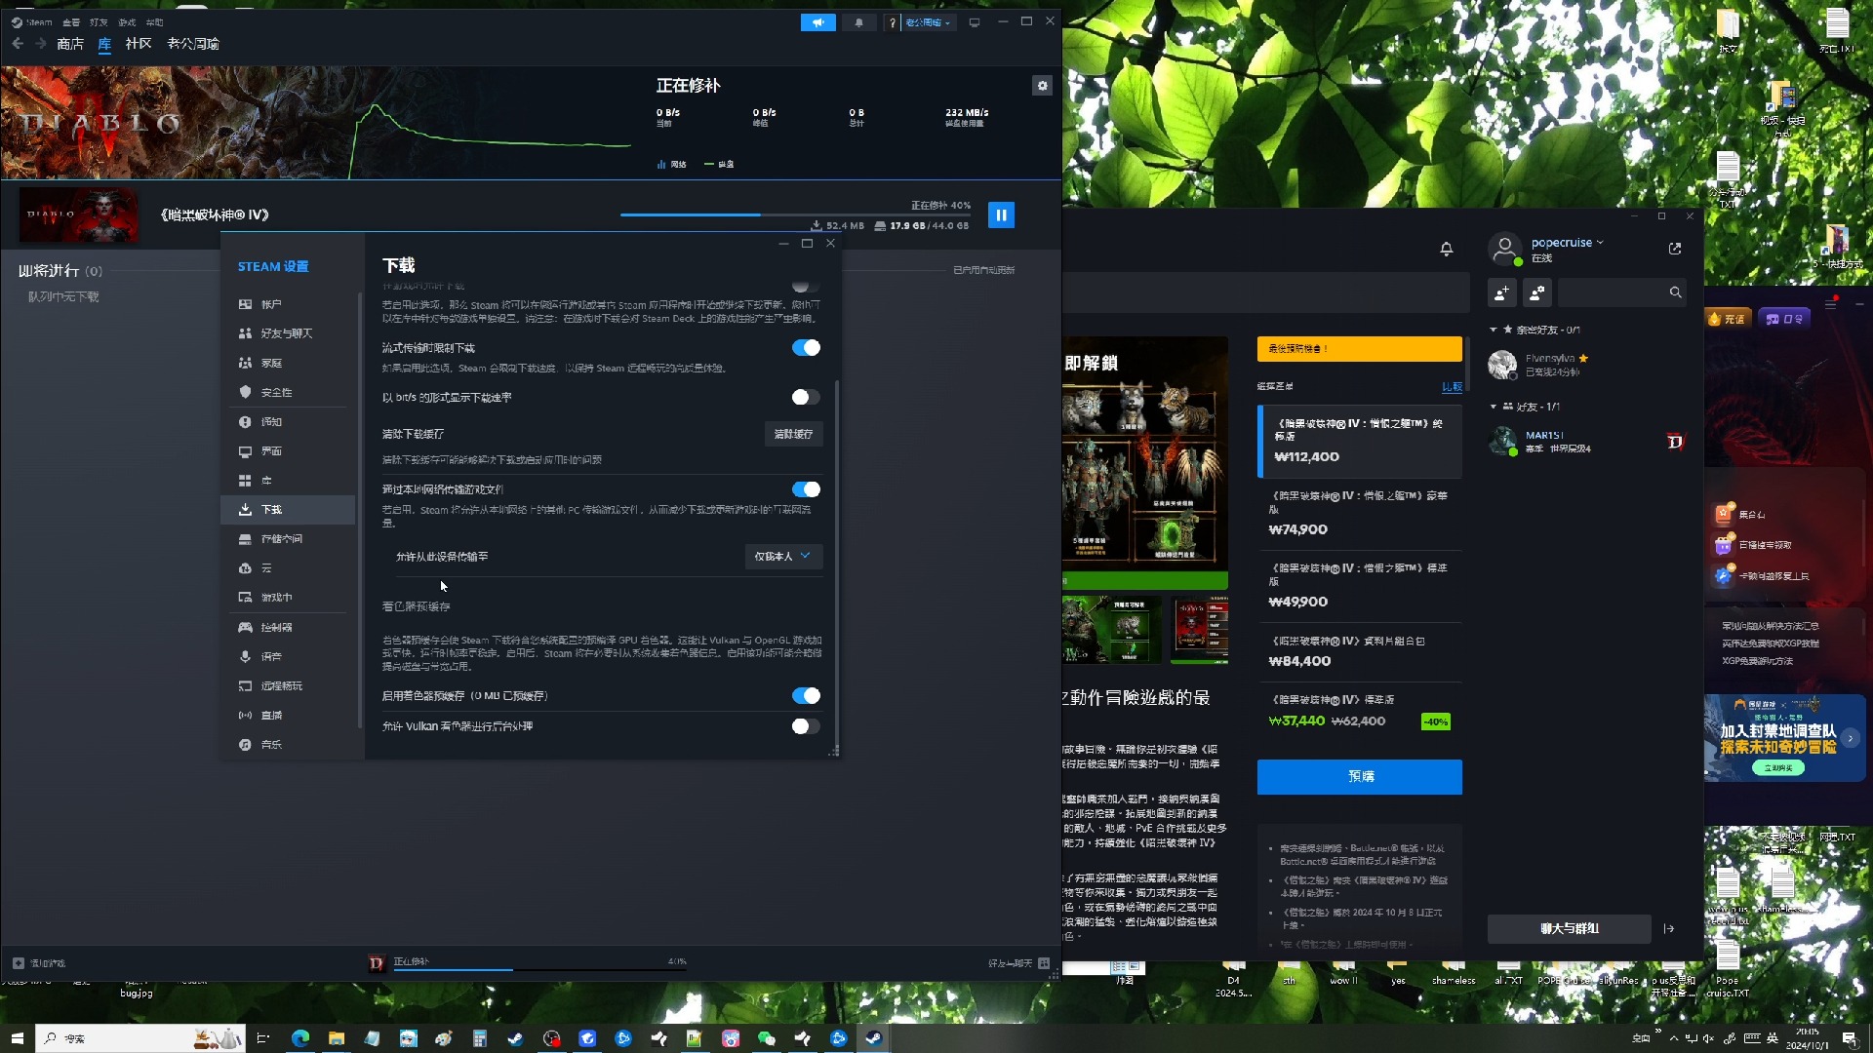Select the 下载 downloads settings section

pyautogui.click(x=288, y=510)
